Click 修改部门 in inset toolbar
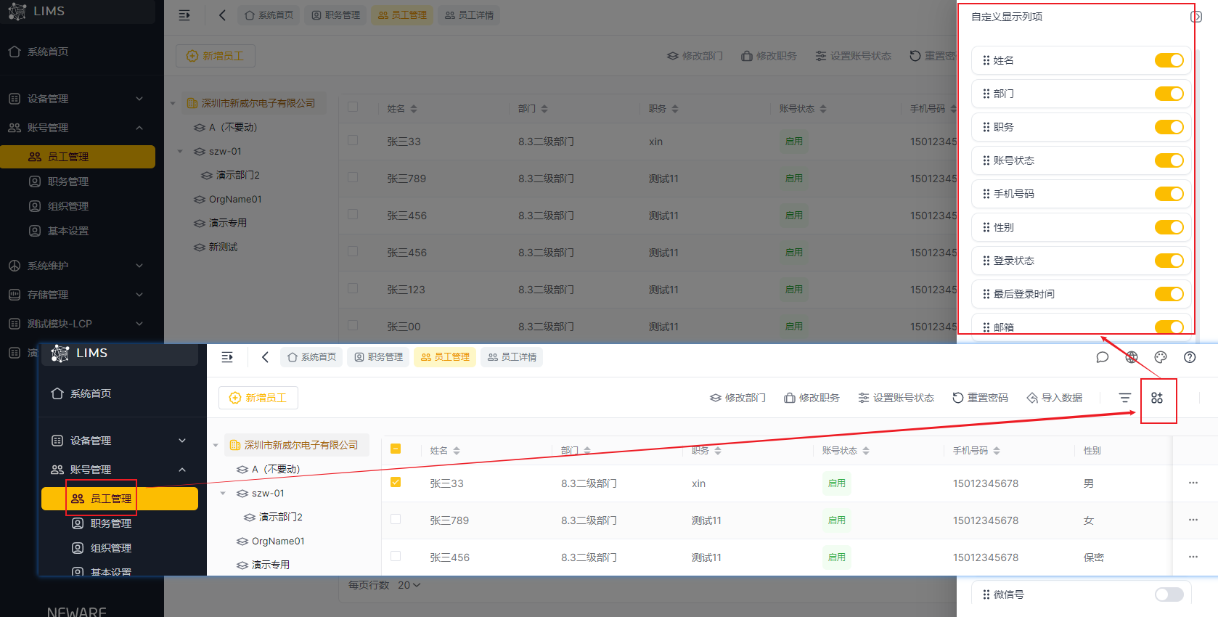This screenshot has width=1218, height=617. click(x=737, y=398)
